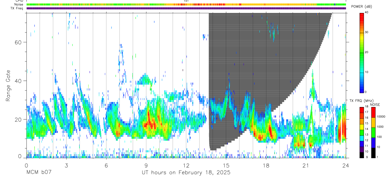The image size is (389, 179).
Task: Click the '151' CPID value
Action: (x=186, y=1)
